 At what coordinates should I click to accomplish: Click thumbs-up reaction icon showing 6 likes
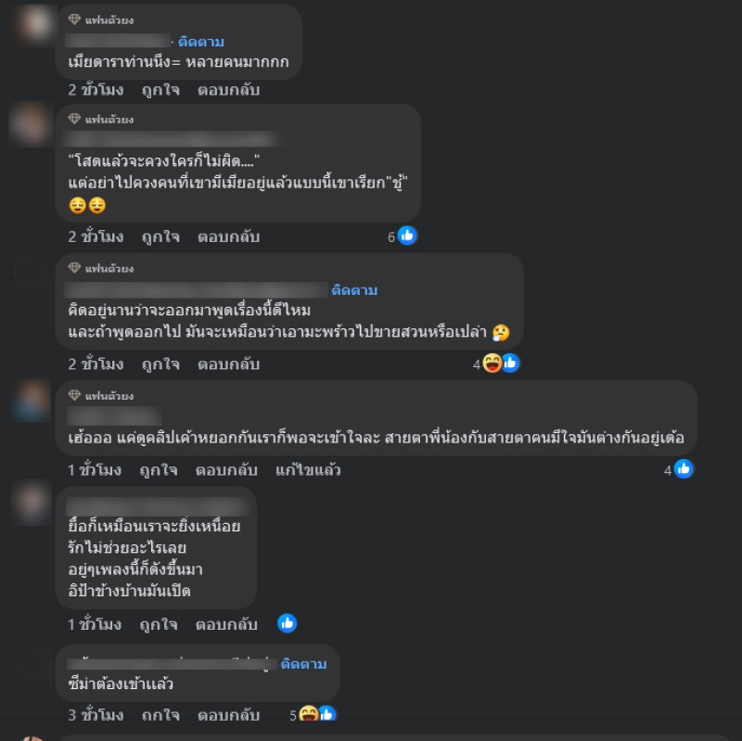[407, 236]
